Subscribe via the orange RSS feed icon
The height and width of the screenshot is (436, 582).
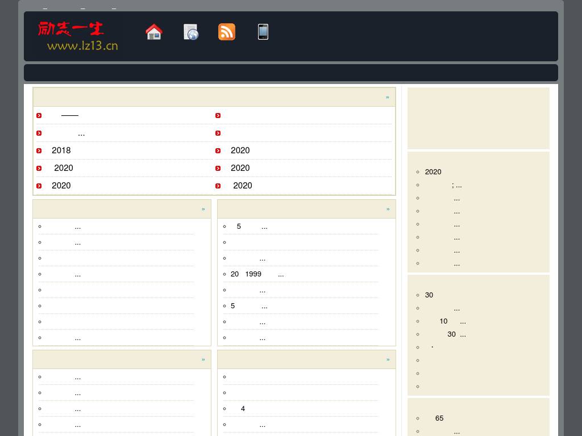227,32
